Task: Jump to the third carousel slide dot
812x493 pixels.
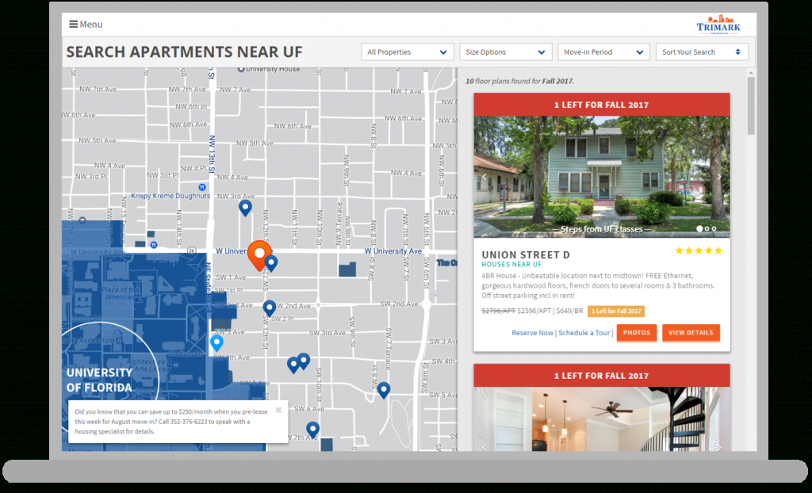Action: (x=714, y=229)
